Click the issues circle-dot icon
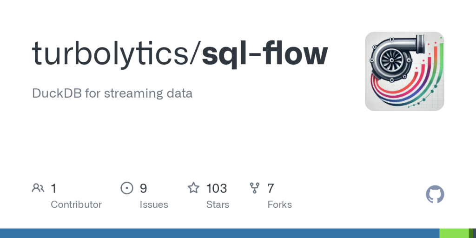The height and width of the screenshot is (238, 476). click(x=126, y=188)
